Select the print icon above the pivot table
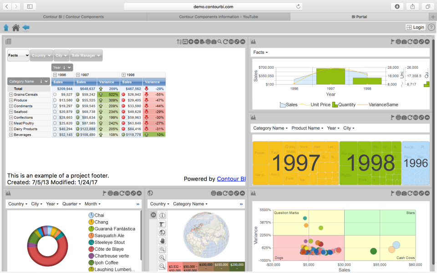Screen dimensions: 437x273 tap(208, 41)
